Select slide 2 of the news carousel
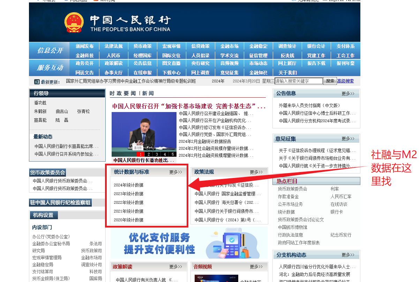The width and height of the screenshot is (420, 282). tap(148, 154)
